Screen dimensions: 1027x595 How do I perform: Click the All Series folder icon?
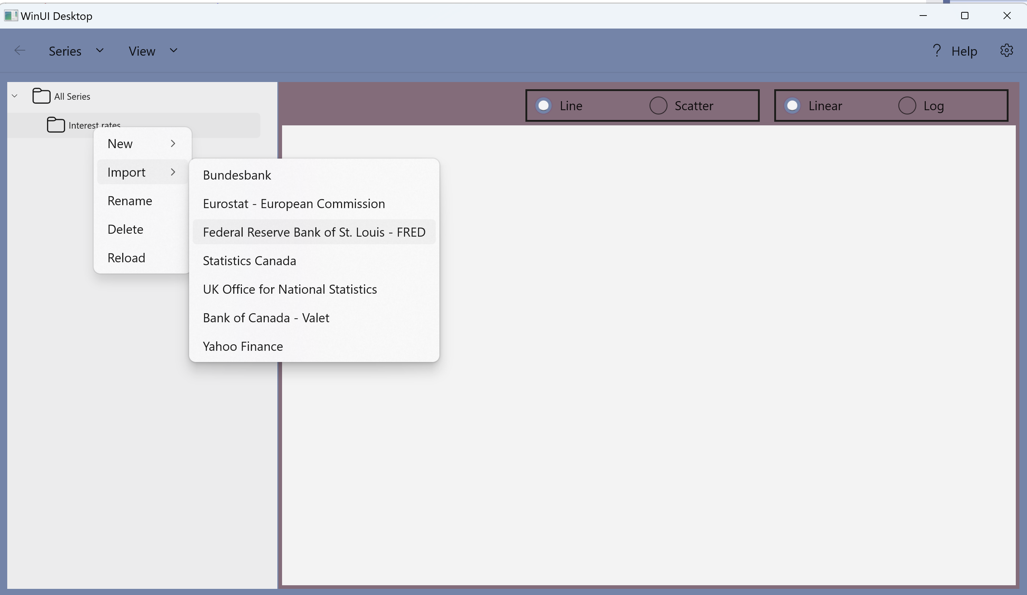coord(41,96)
